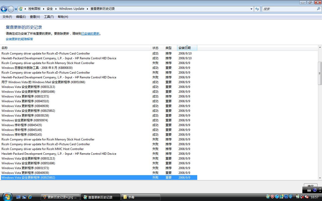Click the Switch Between Windows quick launch icon

24,197
